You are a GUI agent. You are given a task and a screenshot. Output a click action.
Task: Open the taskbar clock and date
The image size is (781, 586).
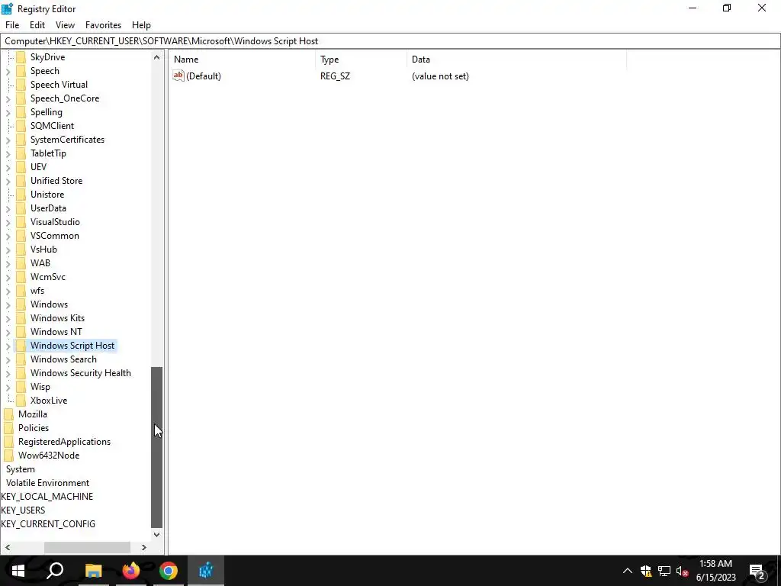715,571
